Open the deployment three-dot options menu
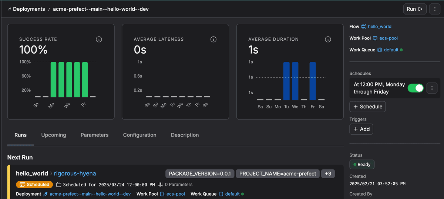This screenshot has height=199, width=444. [435, 9]
